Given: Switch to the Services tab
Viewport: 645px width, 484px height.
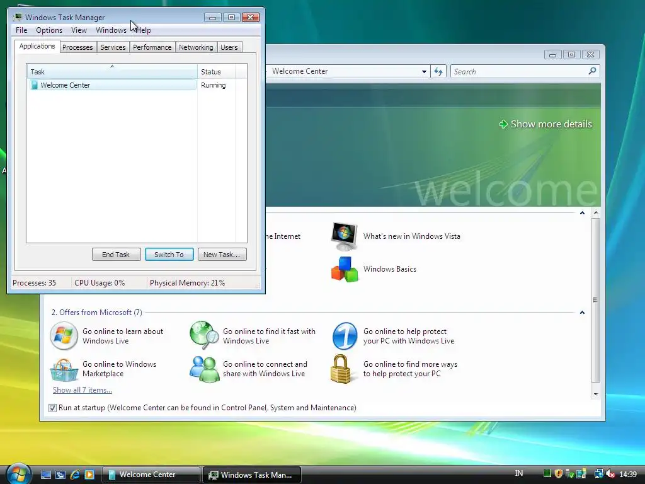Looking at the screenshot, I should pos(113,47).
